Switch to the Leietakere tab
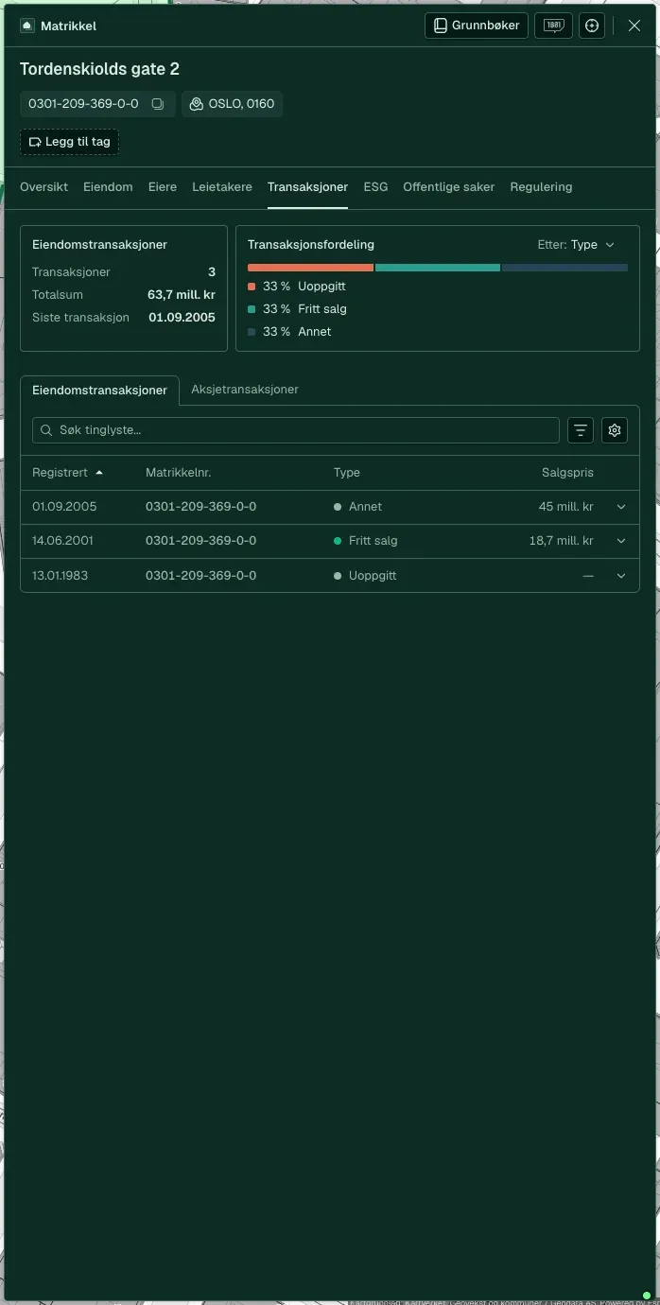 point(222,187)
